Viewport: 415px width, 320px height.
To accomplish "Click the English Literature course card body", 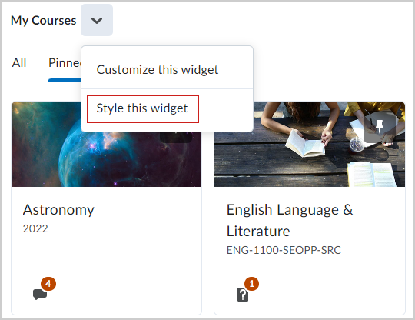I will pos(310,250).
